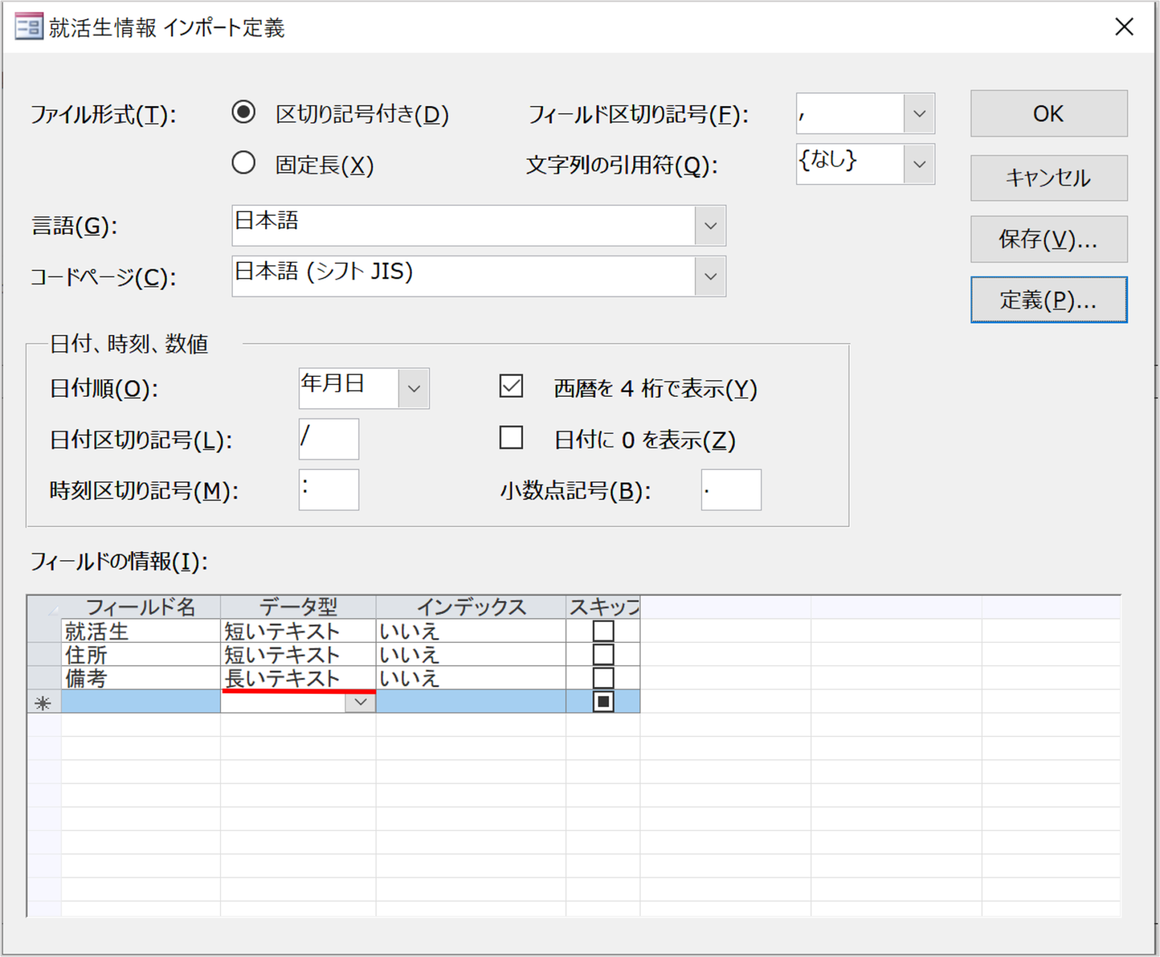Open the 日付順 dropdown arrow
This screenshot has width=1160, height=957.
click(x=414, y=388)
